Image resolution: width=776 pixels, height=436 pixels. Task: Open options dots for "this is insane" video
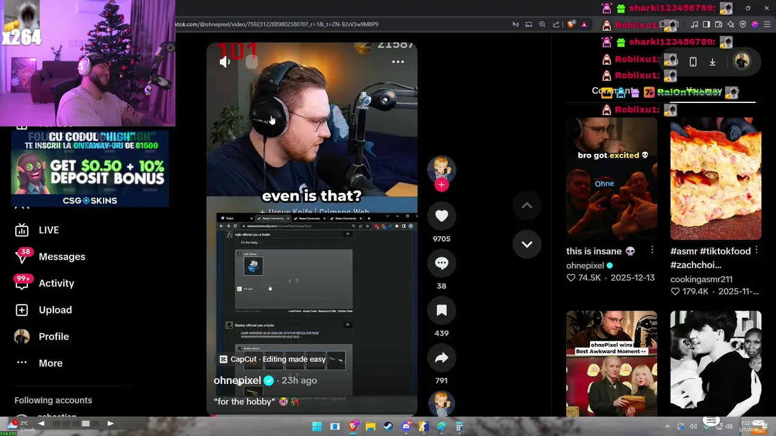point(652,251)
